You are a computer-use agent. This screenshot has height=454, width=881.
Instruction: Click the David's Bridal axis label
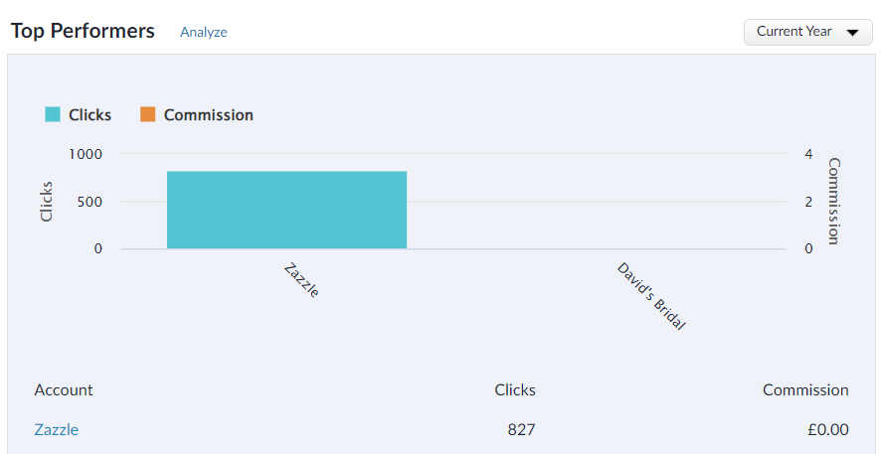[x=651, y=296]
